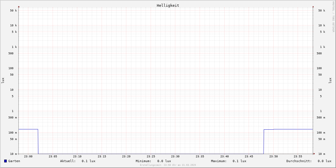Click the 23:25 time axis label
Image resolution: width=336 pixels, height=168 pixels.
pos(151,157)
